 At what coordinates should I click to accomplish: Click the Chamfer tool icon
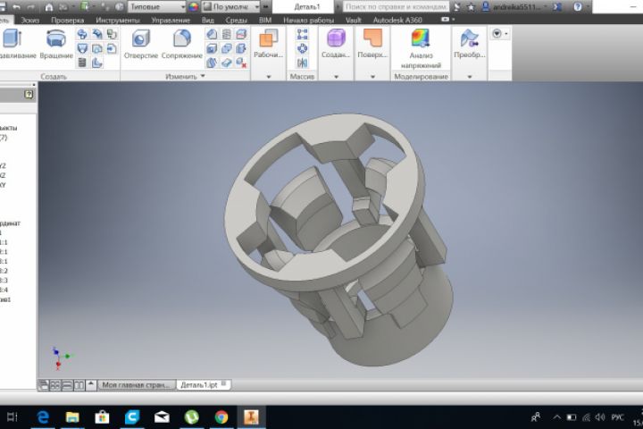pyautogui.click(x=212, y=34)
